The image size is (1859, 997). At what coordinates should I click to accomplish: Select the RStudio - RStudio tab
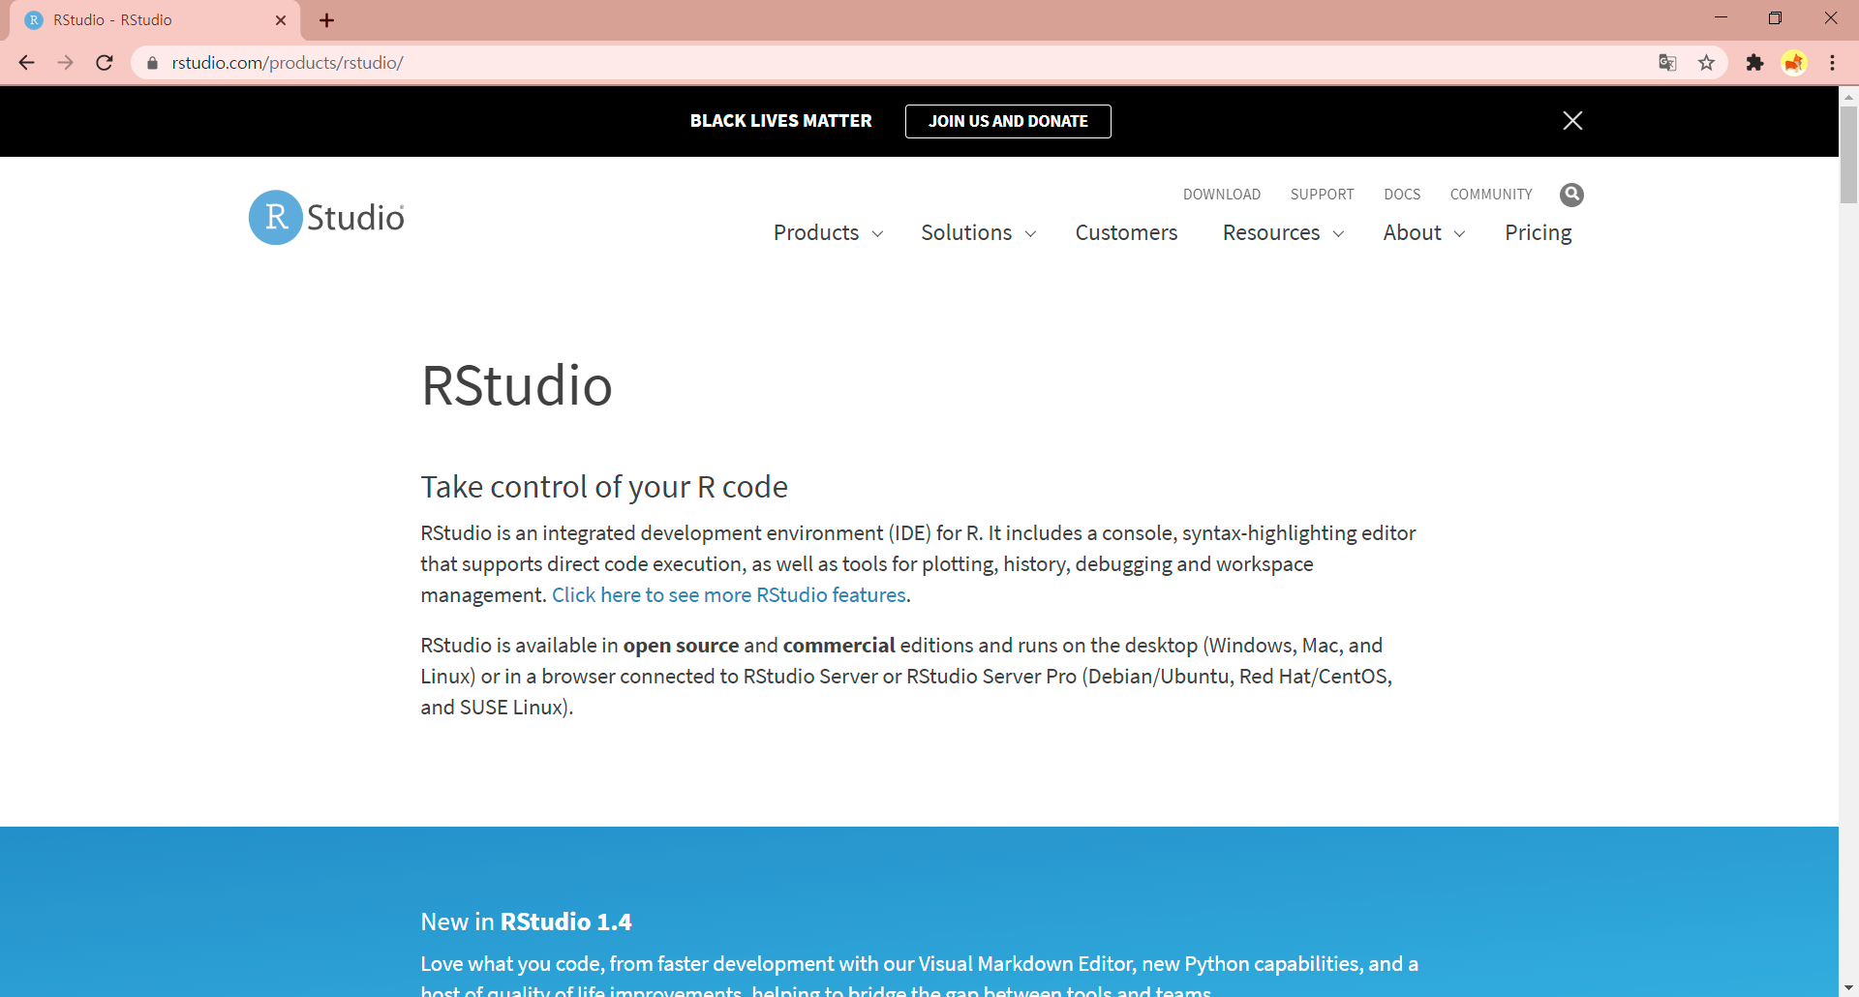[x=155, y=20]
